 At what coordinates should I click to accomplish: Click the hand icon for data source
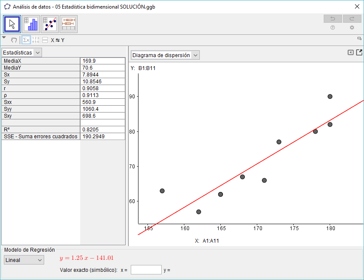(x=14, y=40)
